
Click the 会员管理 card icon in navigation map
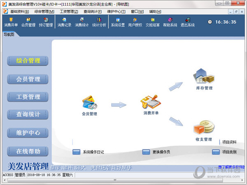[90, 102]
